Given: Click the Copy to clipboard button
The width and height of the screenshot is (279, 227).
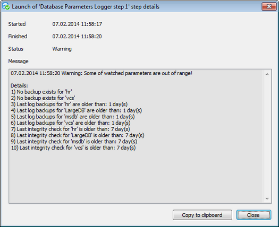Looking at the screenshot, I should (x=202, y=215).
